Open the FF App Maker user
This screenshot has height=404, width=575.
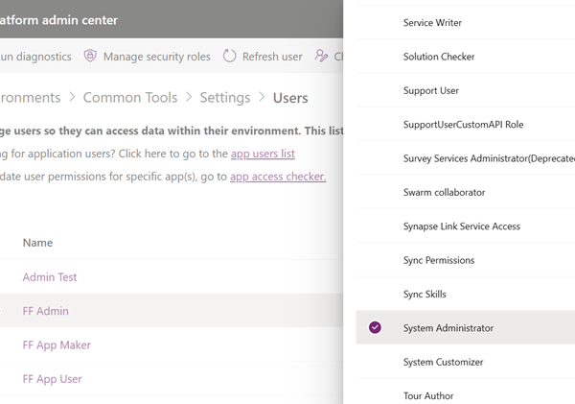point(57,345)
